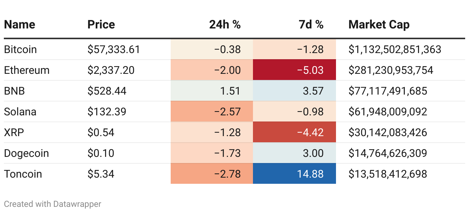This screenshot has width=469, height=213.
Task: Click the dark red -5.03 cell
Action: point(294,70)
